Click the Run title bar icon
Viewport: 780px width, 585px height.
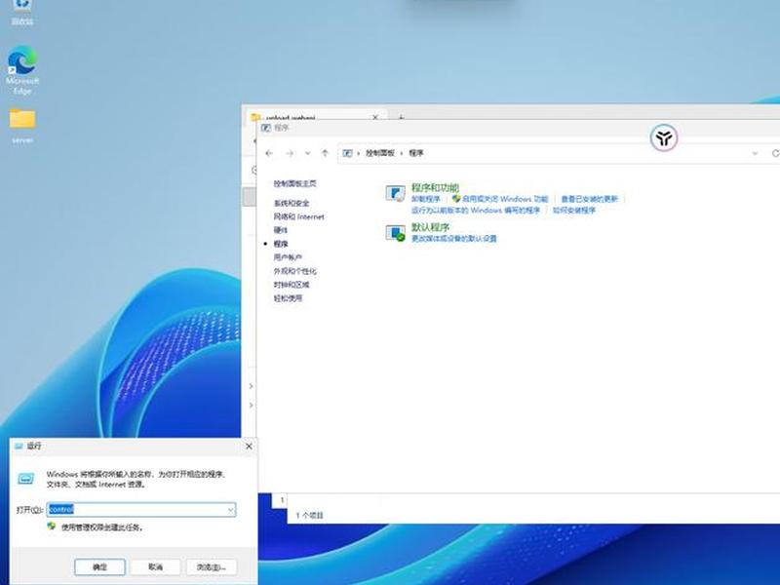coord(19,447)
